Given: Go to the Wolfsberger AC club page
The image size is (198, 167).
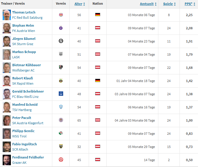Looking at the screenshot, I should pos(23,70).
